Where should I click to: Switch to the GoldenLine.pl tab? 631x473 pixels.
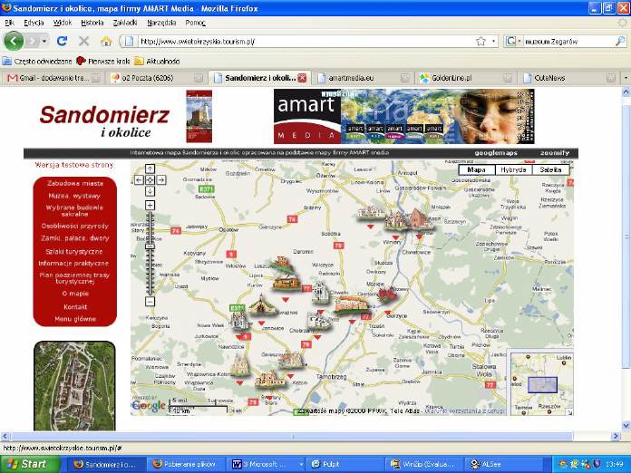point(466,78)
